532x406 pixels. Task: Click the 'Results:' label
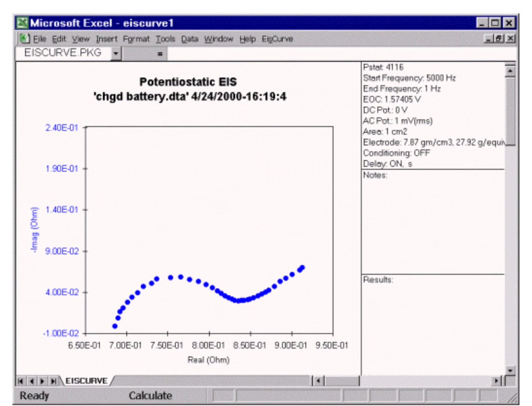(378, 280)
